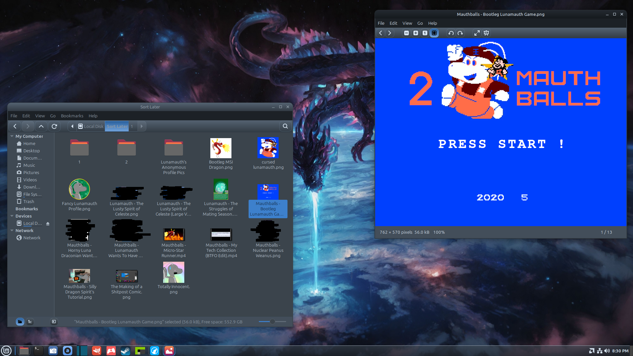
Task: Start slideshow in image viewer
Action: coord(486,33)
